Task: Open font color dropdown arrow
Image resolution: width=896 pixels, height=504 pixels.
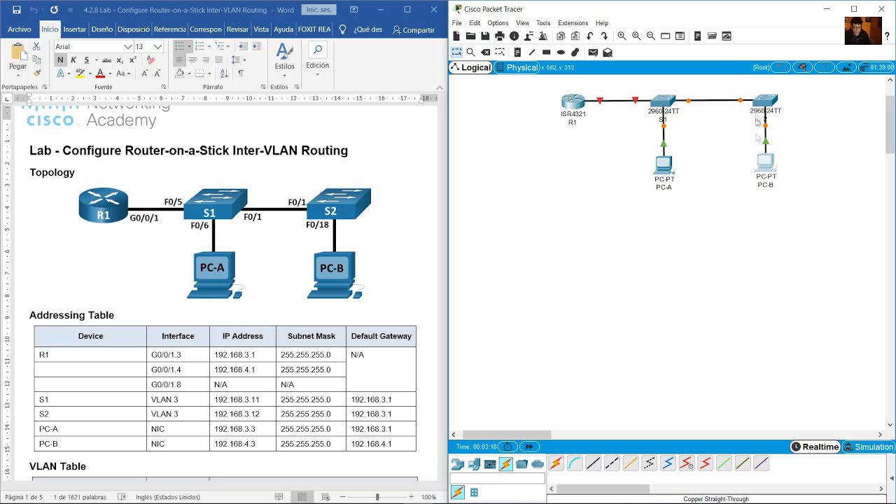Action: (109, 73)
